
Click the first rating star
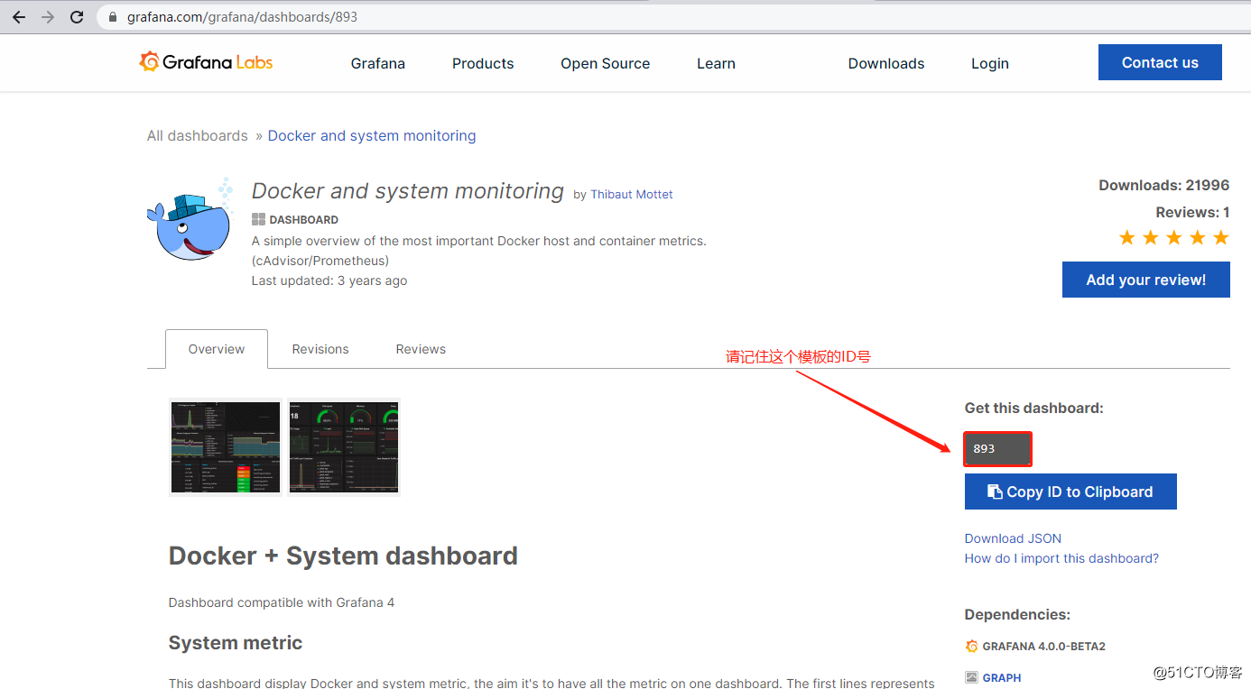1127,237
